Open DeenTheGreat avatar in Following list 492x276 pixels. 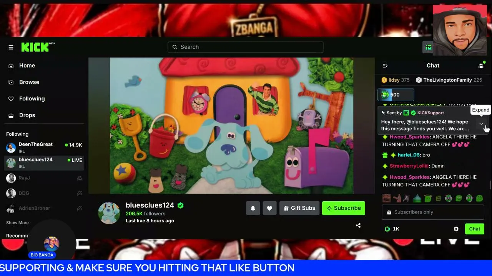point(12,148)
